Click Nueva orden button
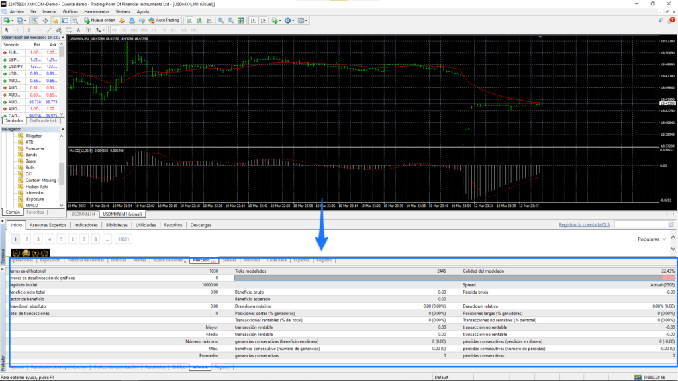 [x=100, y=21]
